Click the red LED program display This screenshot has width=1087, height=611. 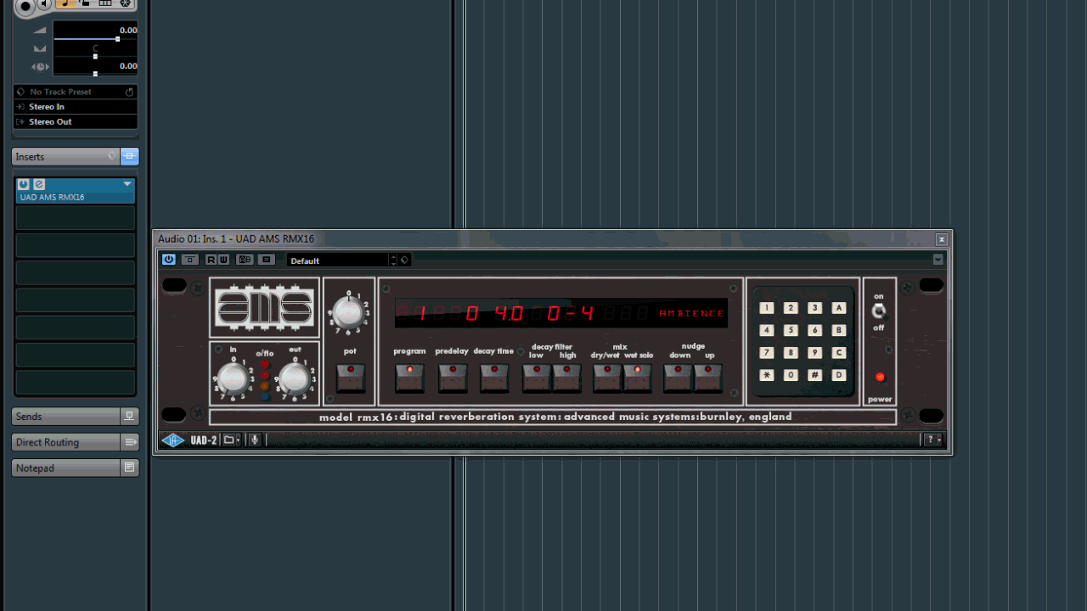[x=561, y=313]
